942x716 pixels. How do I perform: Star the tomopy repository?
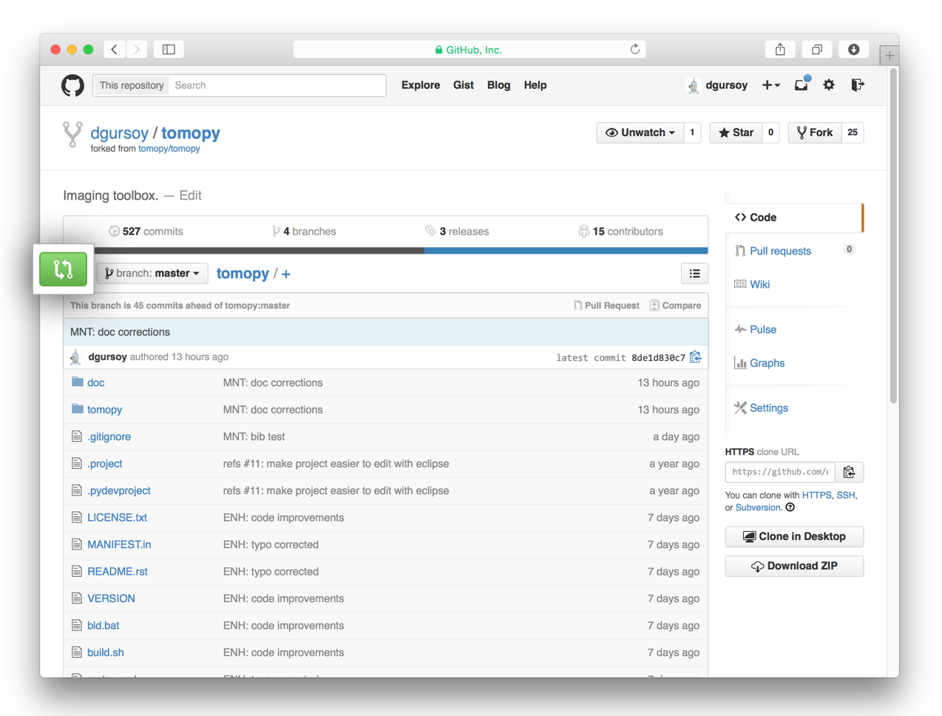(x=736, y=132)
